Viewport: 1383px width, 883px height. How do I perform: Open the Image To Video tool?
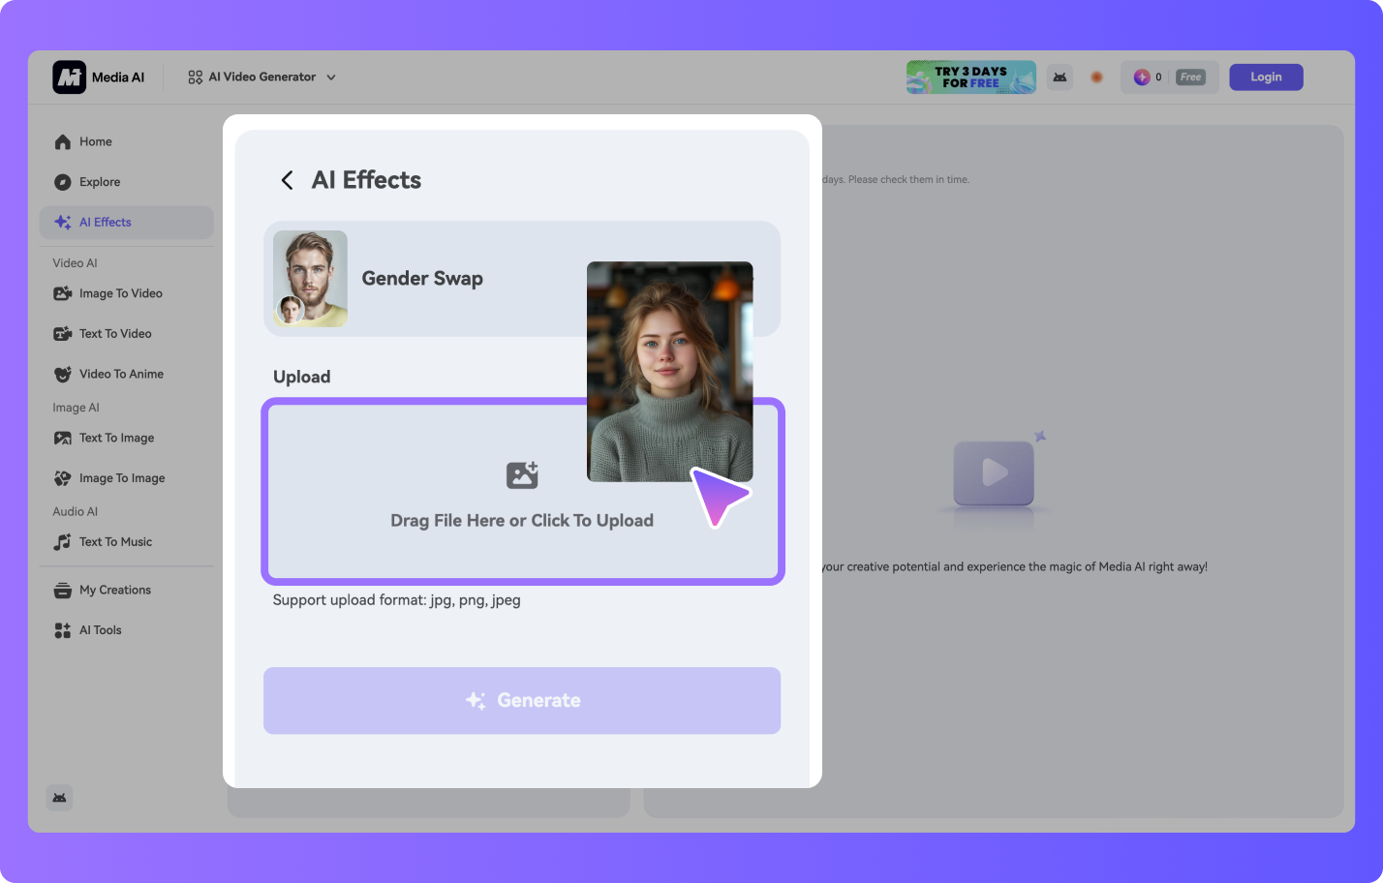pyautogui.click(x=120, y=293)
